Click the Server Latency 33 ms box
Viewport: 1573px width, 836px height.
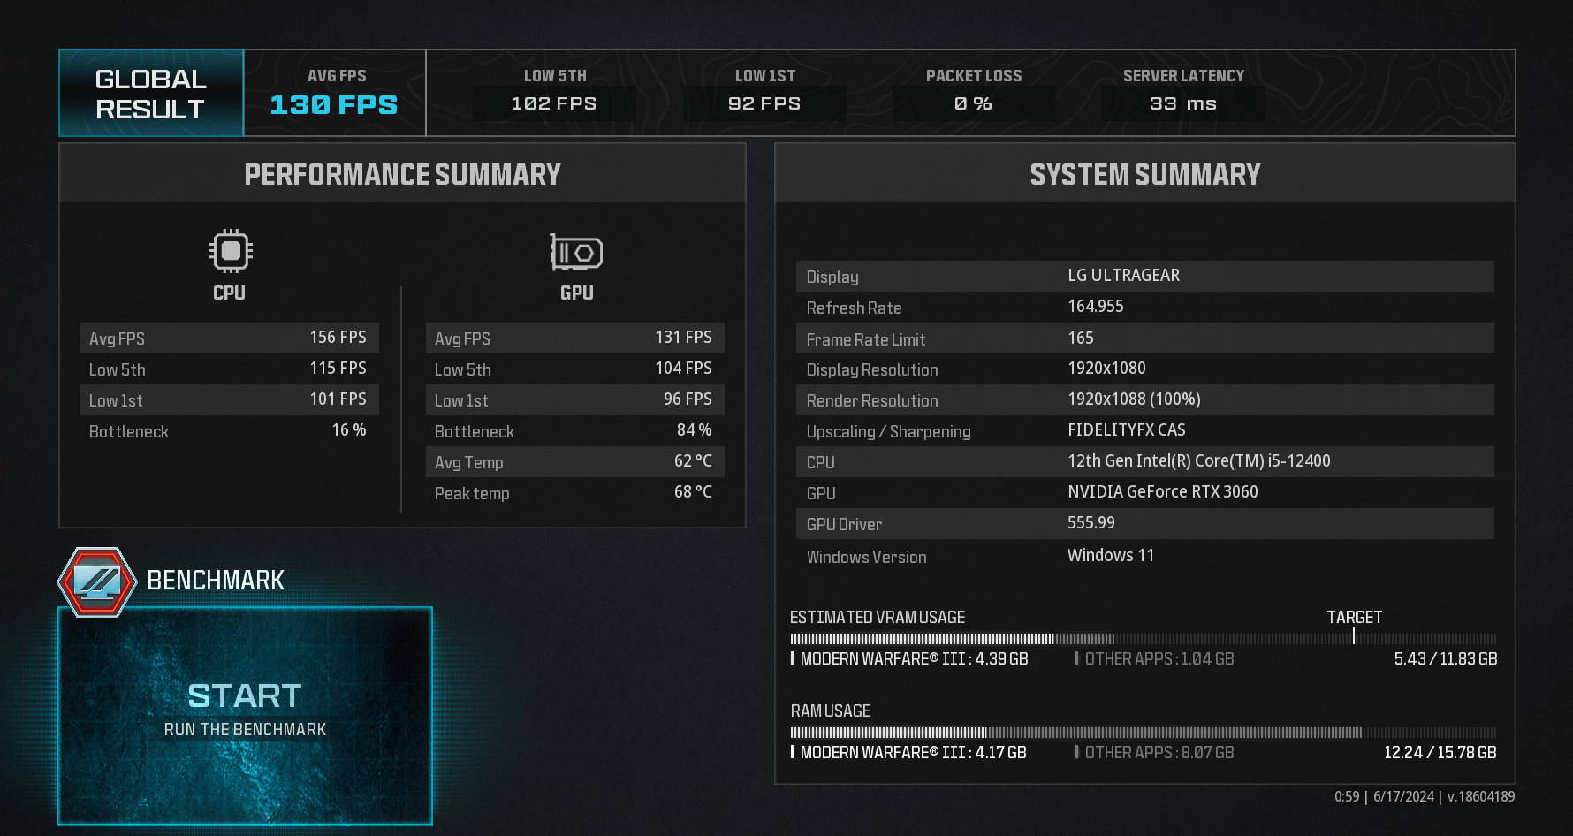click(x=1183, y=103)
